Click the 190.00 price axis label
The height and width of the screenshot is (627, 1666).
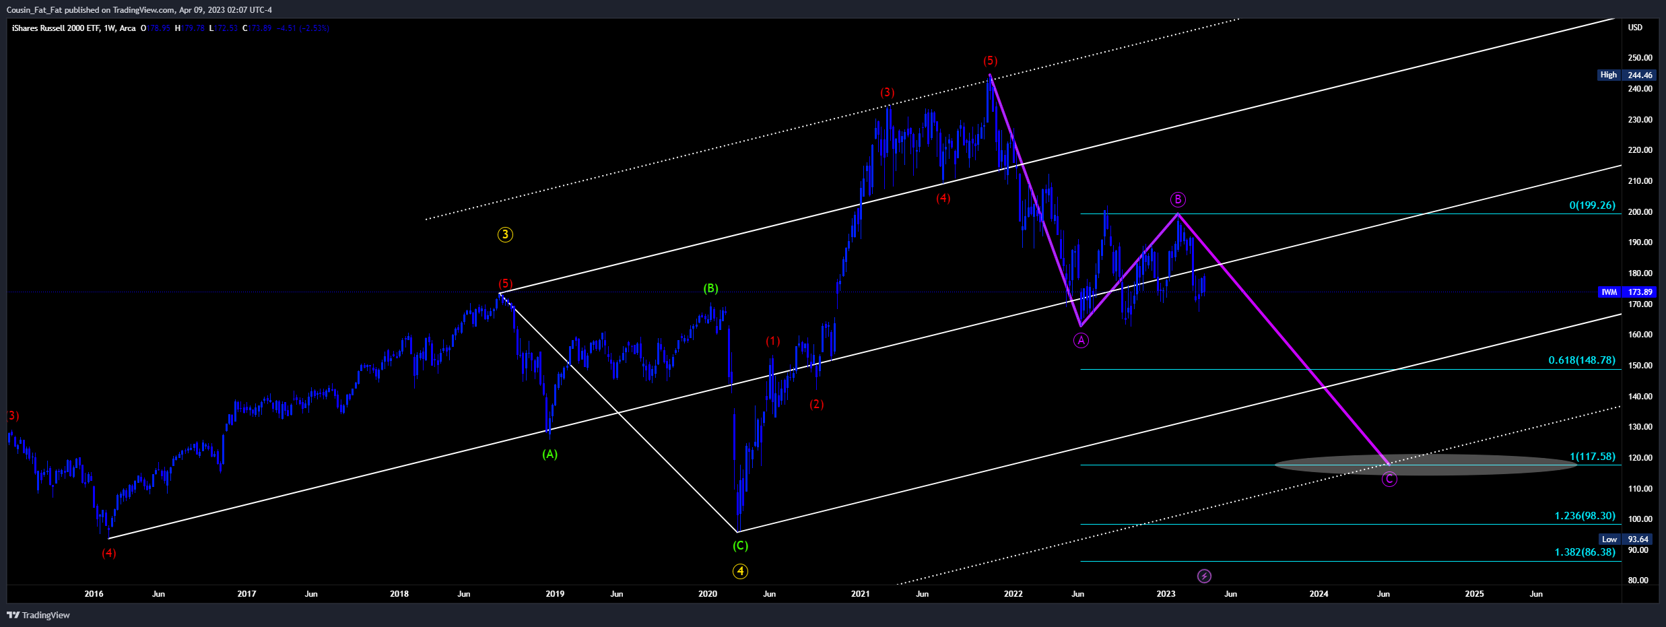click(1640, 242)
